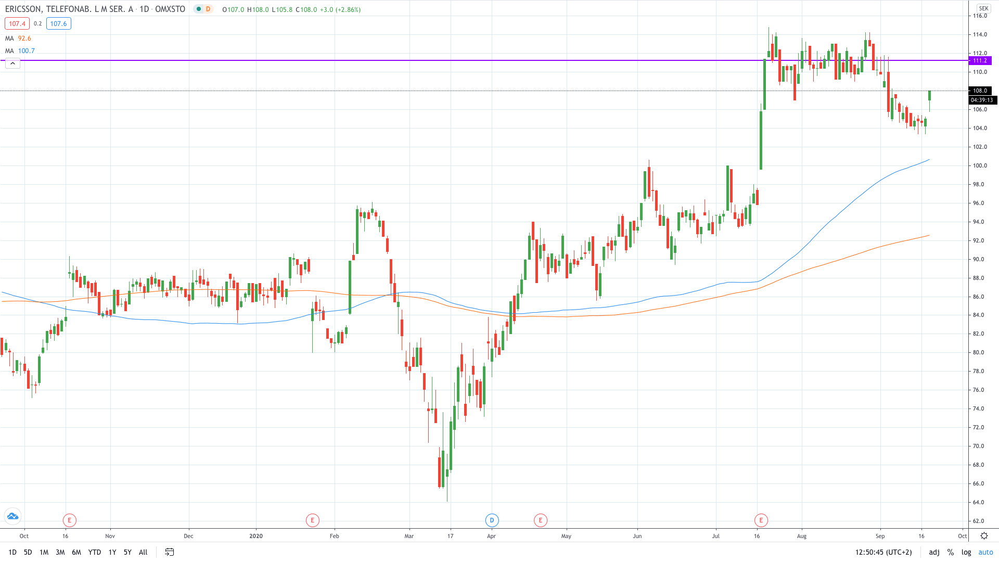This screenshot has width=999, height=562.
Task: Click the TradingView cloud logo icon
Action: click(12, 516)
